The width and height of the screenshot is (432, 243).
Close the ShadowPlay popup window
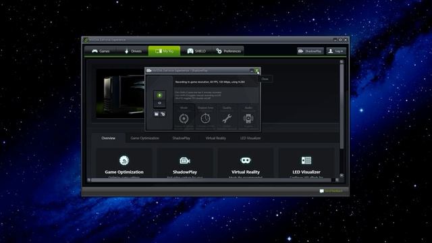coord(256,70)
